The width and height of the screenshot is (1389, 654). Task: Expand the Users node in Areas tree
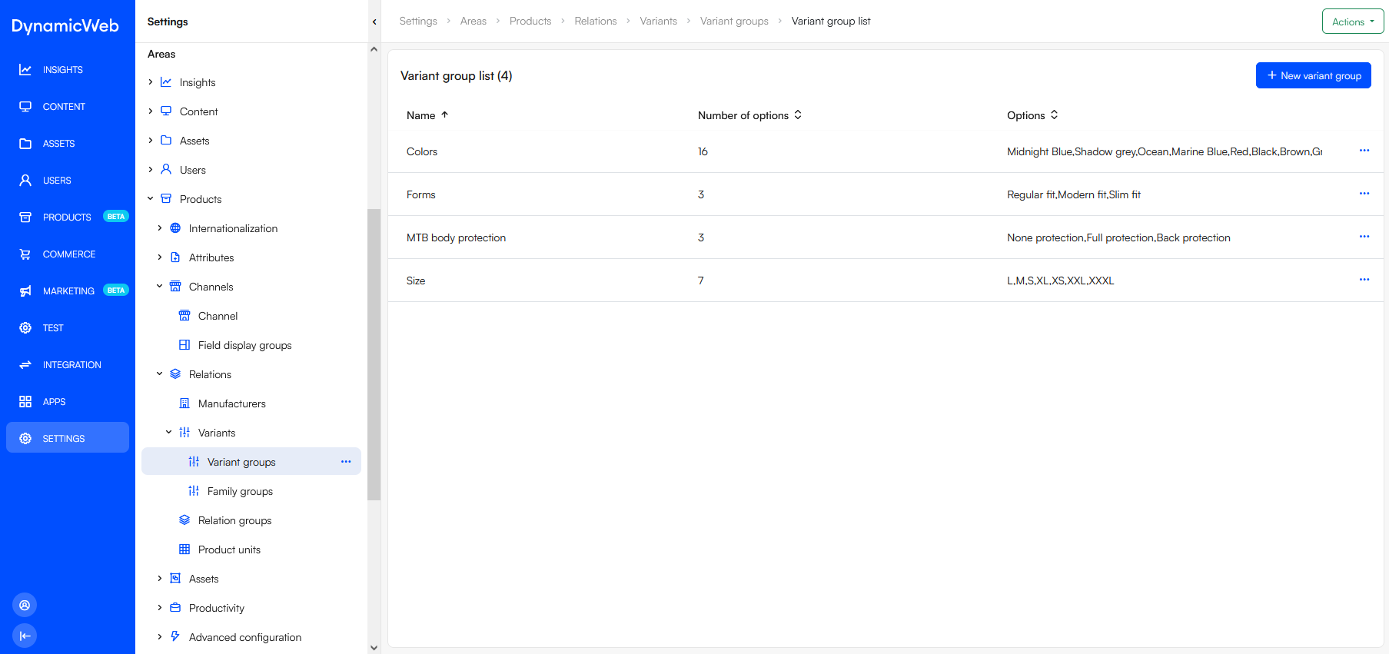tap(151, 170)
